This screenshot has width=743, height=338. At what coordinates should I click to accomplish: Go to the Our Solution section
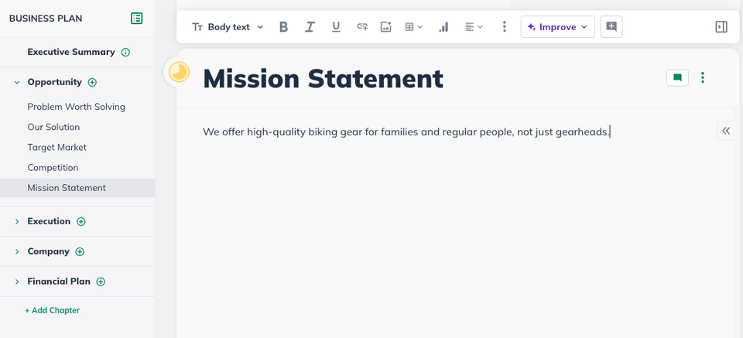[53, 128]
